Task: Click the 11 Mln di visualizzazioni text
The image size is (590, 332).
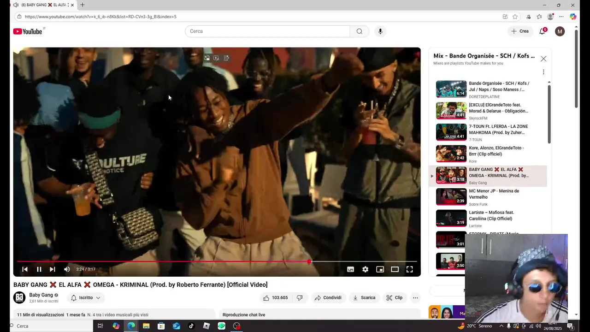Action: coord(41,315)
